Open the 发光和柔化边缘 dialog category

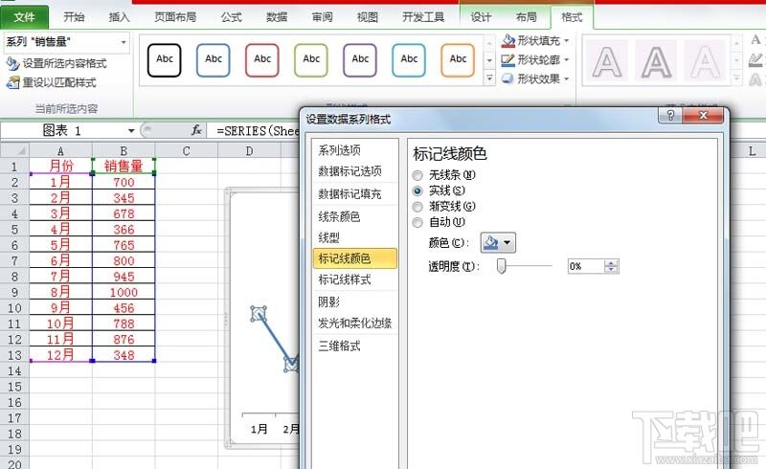355,323
